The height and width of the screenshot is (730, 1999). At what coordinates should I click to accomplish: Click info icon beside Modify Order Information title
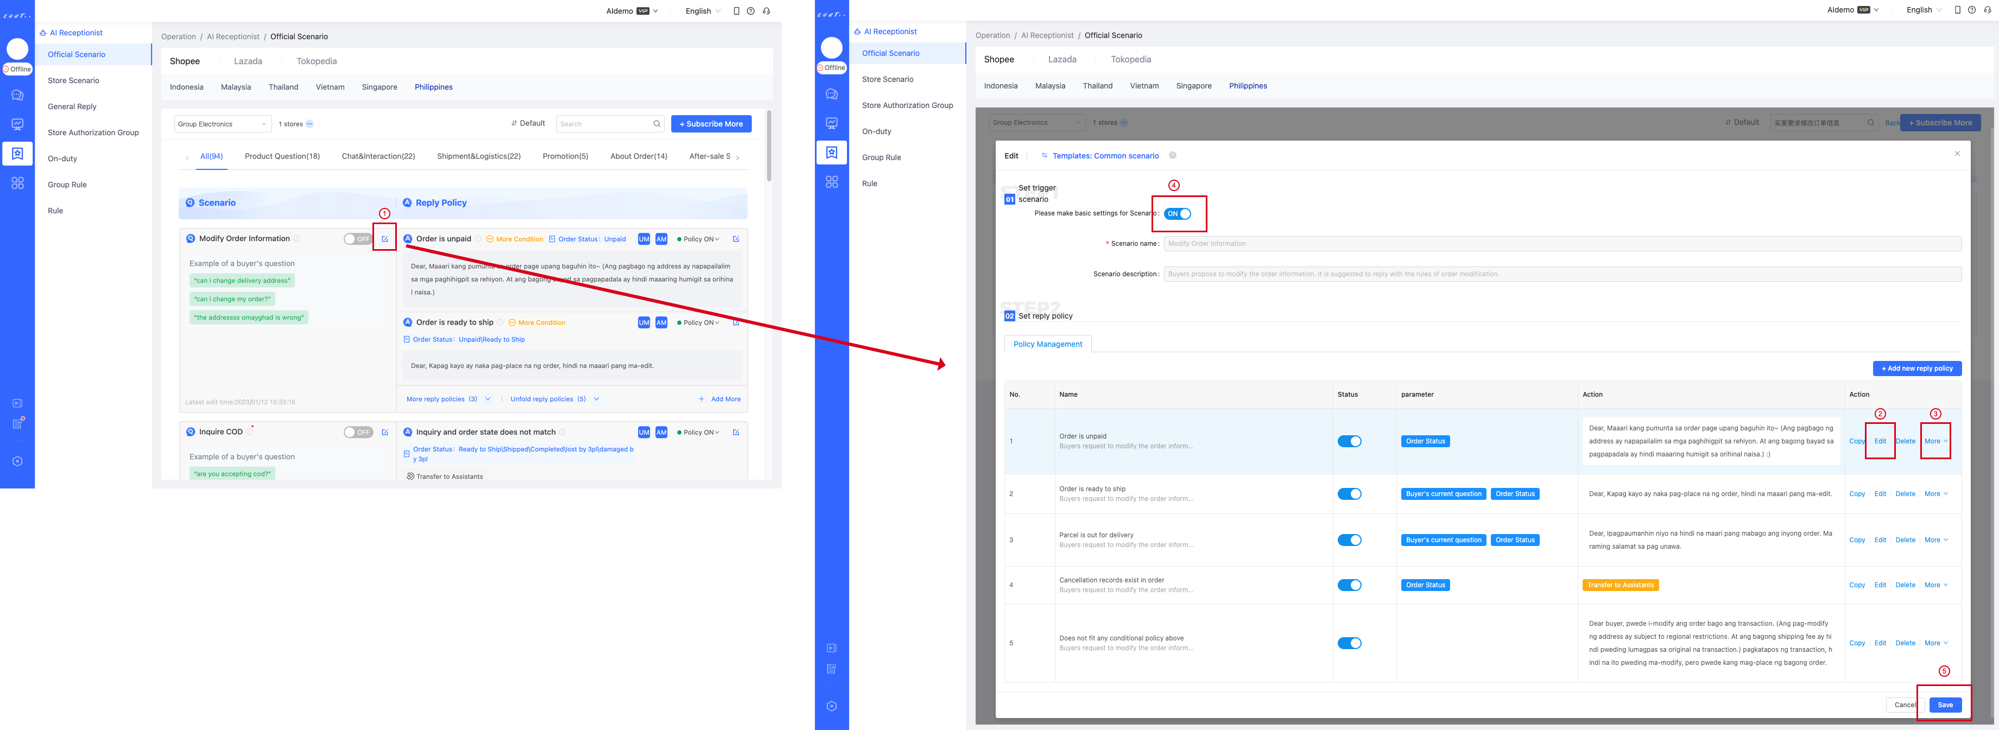(x=296, y=239)
